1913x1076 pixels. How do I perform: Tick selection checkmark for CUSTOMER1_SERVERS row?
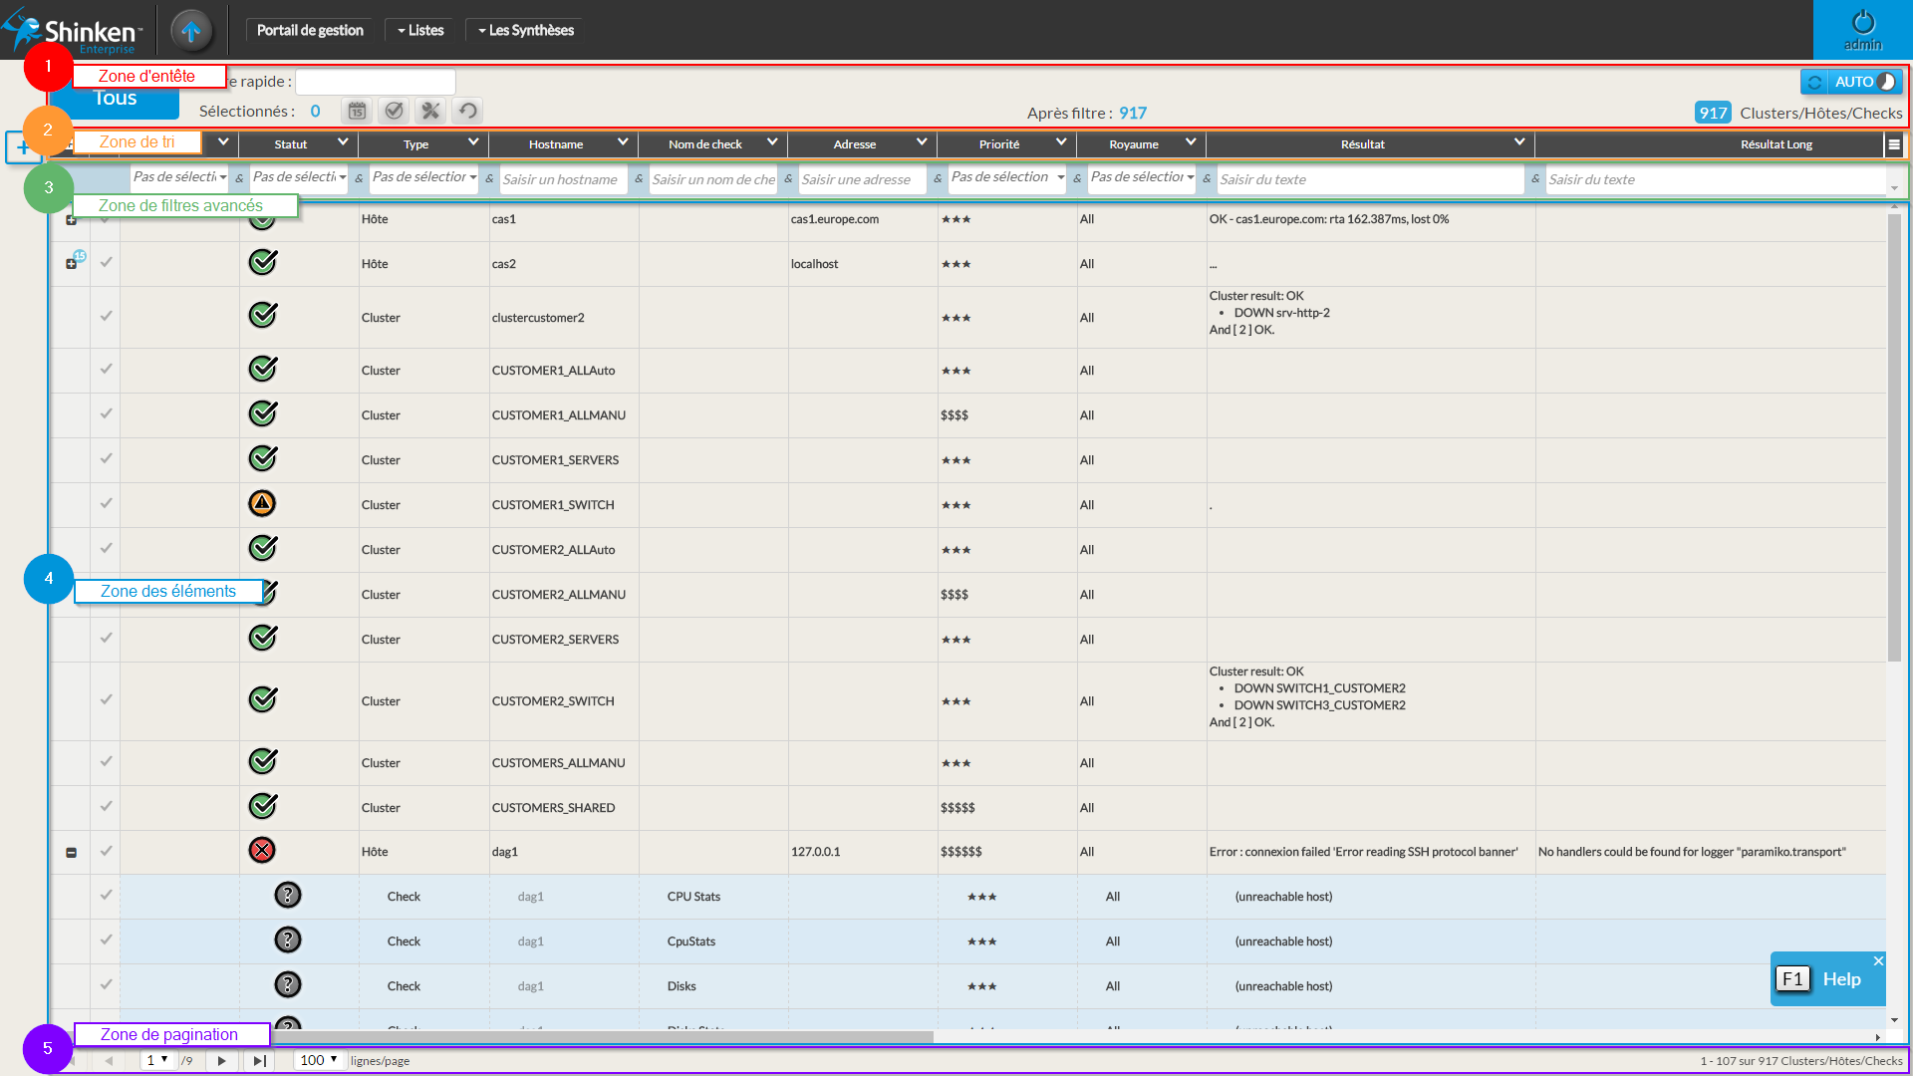[x=106, y=458]
